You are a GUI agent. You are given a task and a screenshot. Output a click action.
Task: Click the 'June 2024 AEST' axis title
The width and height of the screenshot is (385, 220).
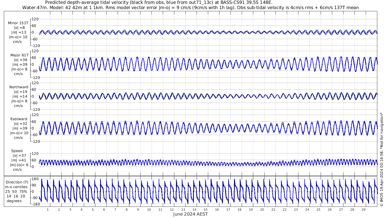pos(190,214)
